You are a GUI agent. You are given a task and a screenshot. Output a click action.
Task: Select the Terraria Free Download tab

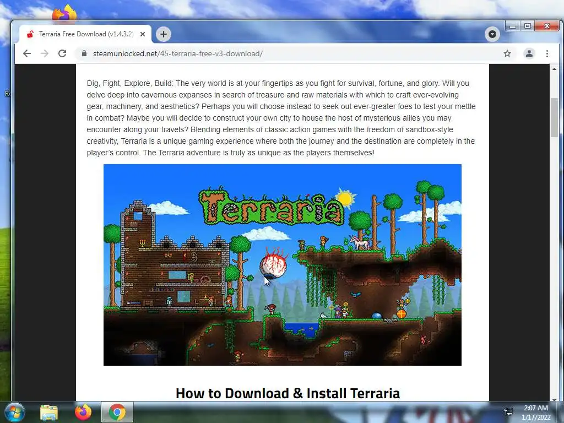coord(85,34)
